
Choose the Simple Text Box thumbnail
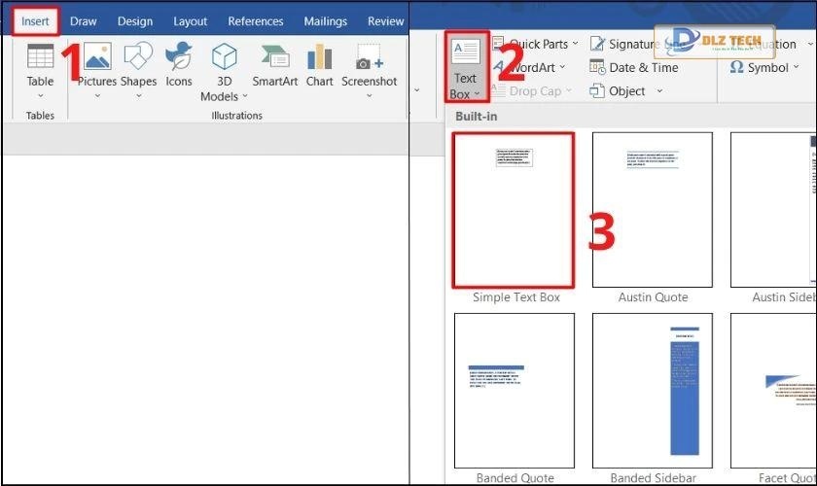514,210
